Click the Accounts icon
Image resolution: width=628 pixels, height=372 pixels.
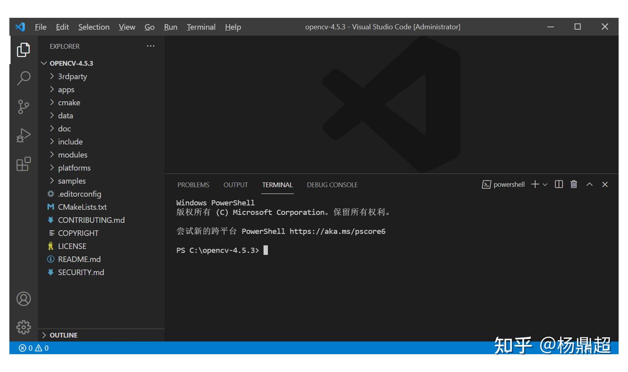[x=23, y=299]
